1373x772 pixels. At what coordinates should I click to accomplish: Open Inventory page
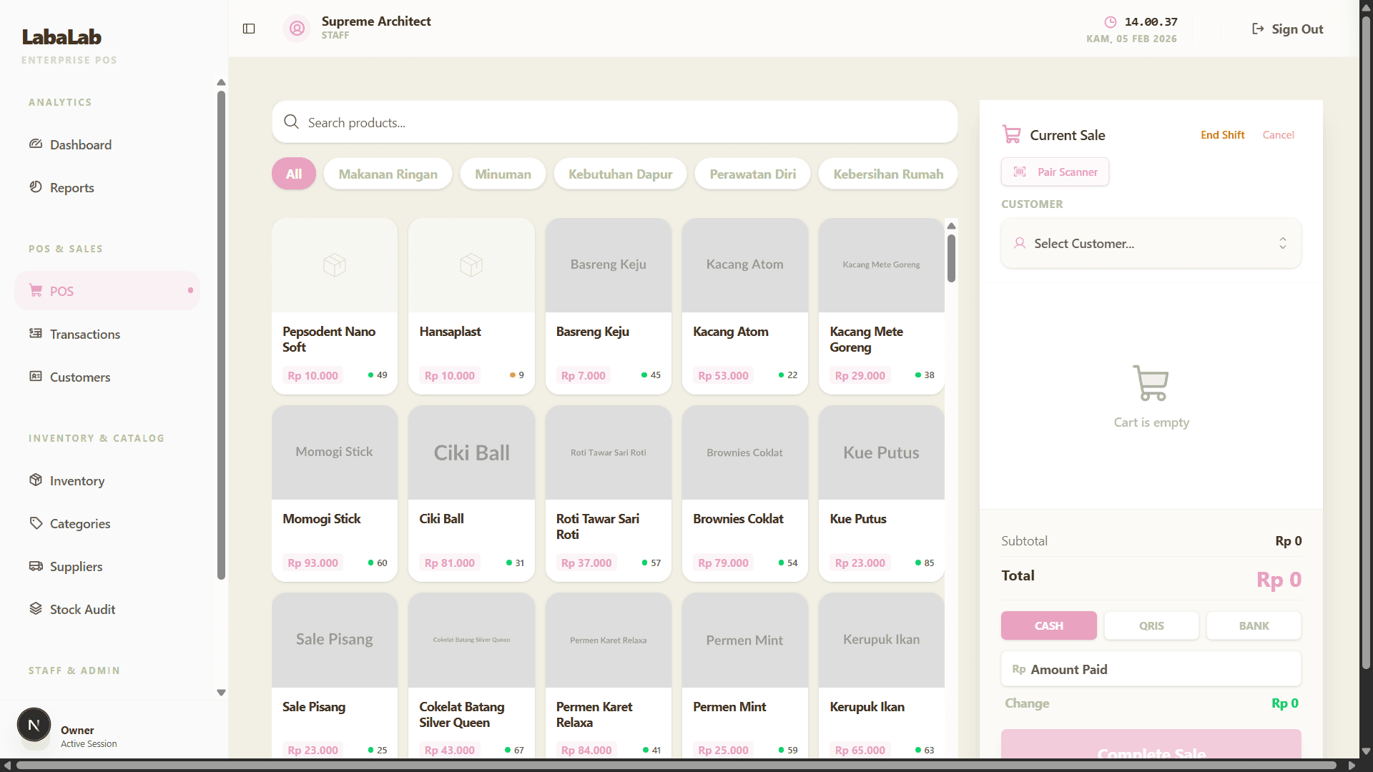pos(107,480)
